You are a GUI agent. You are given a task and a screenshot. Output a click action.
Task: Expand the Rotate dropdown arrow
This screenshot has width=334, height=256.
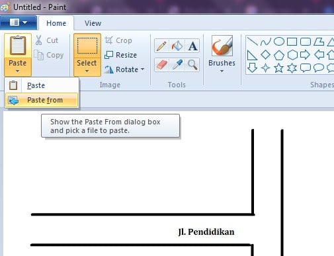pyautogui.click(x=143, y=69)
